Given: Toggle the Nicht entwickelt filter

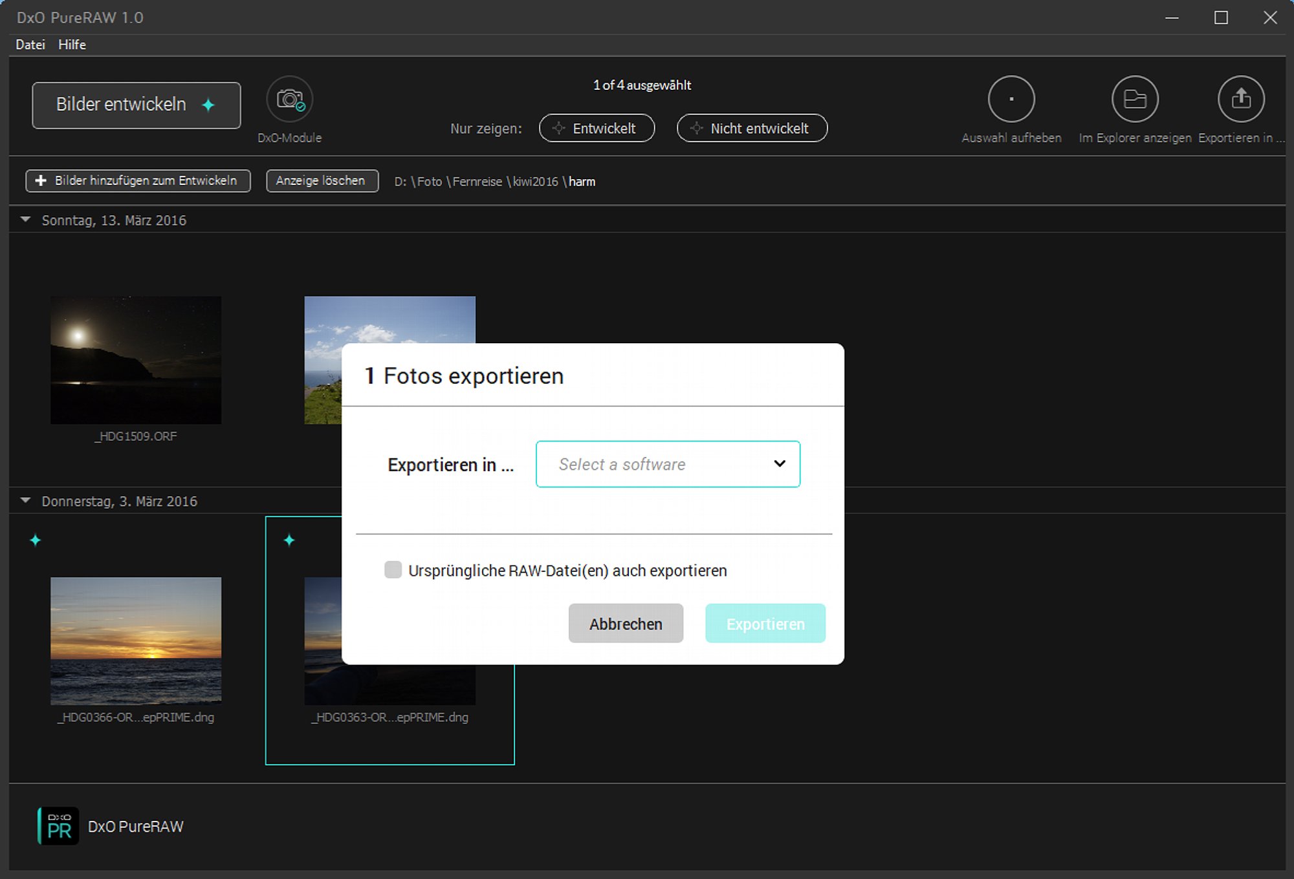Looking at the screenshot, I should pyautogui.click(x=752, y=128).
